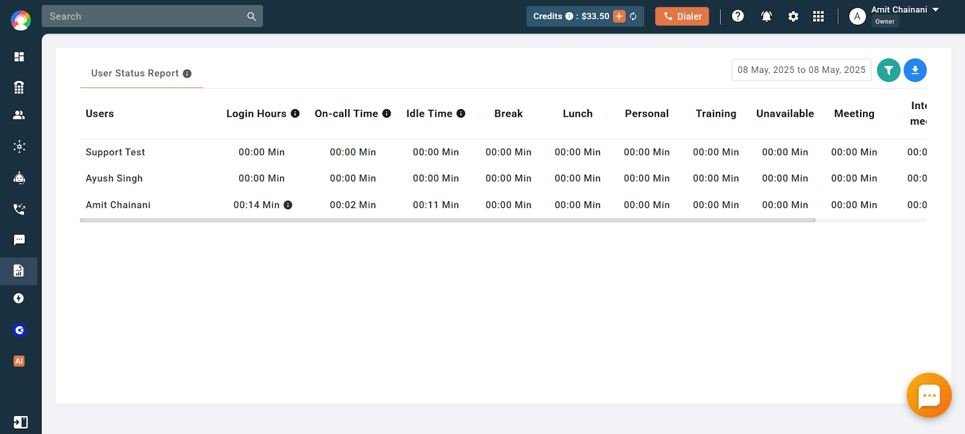Viewport: 965px width, 434px height.
Task: Open the SMS messages sidebar icon
Action: [19, 240]
